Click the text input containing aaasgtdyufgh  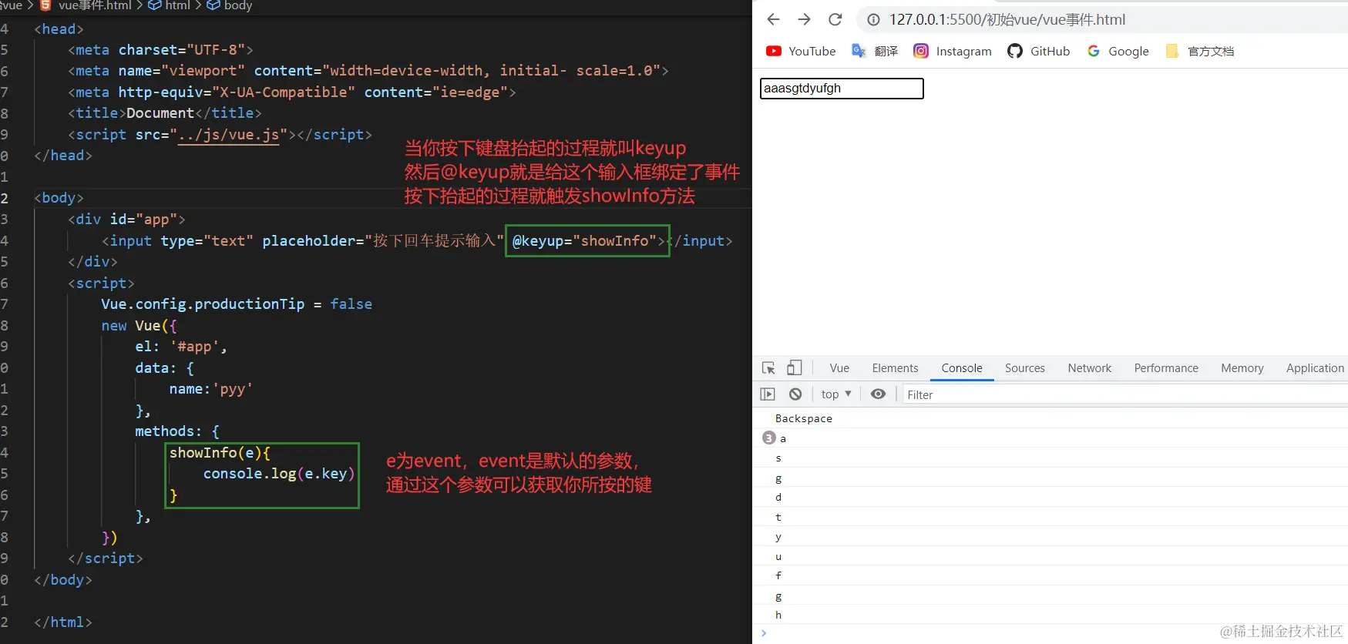(842, 89)
